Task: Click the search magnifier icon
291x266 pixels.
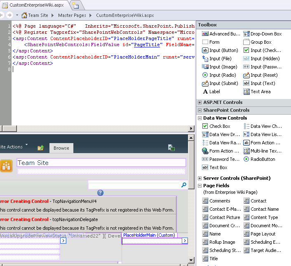Action: pos(184,185)
